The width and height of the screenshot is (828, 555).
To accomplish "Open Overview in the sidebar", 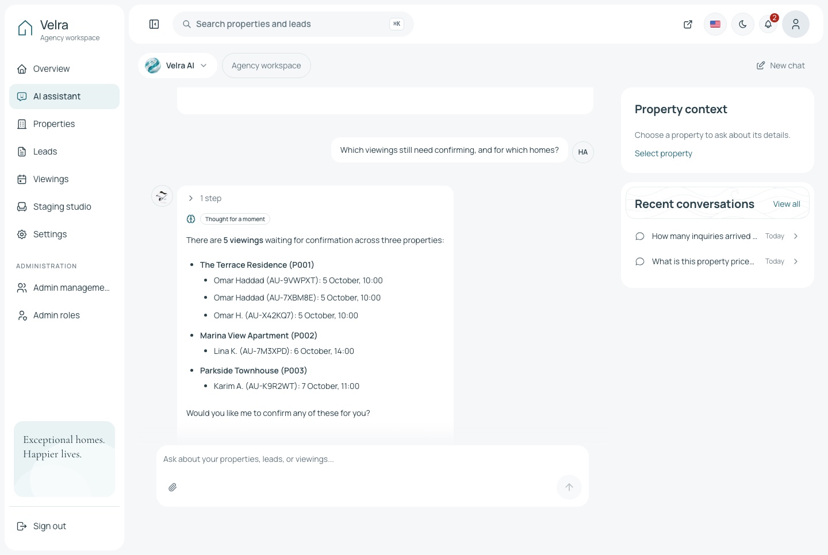I will click(64, 69).
